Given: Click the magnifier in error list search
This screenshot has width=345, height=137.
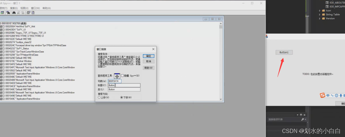Looking at the screenshot, I should coord(303,120).
